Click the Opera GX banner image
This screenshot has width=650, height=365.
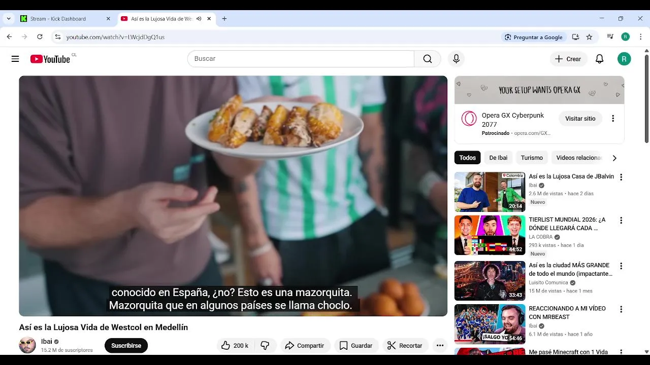539,90
